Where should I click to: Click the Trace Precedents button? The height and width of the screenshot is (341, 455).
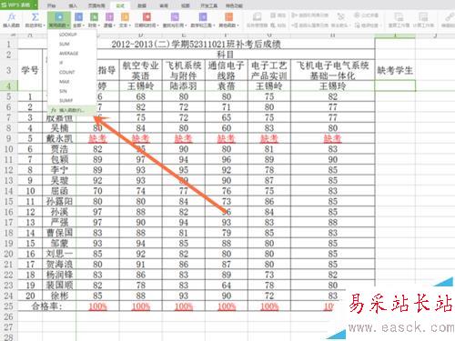pos(310,15)
